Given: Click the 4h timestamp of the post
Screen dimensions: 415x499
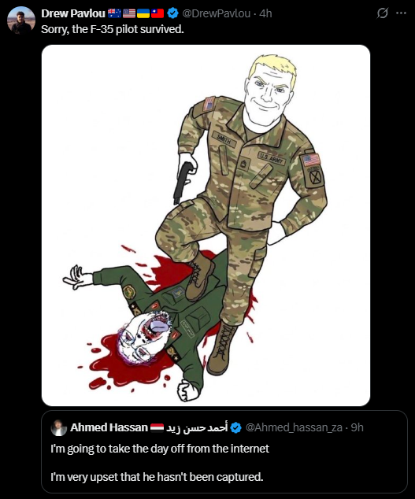Looking at the screenshot, I should (265, 13).
